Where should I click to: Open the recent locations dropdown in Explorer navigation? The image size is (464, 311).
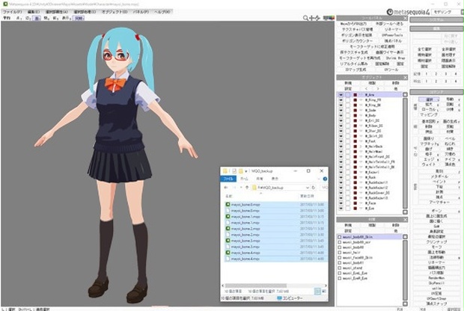[x=241, y=188]
